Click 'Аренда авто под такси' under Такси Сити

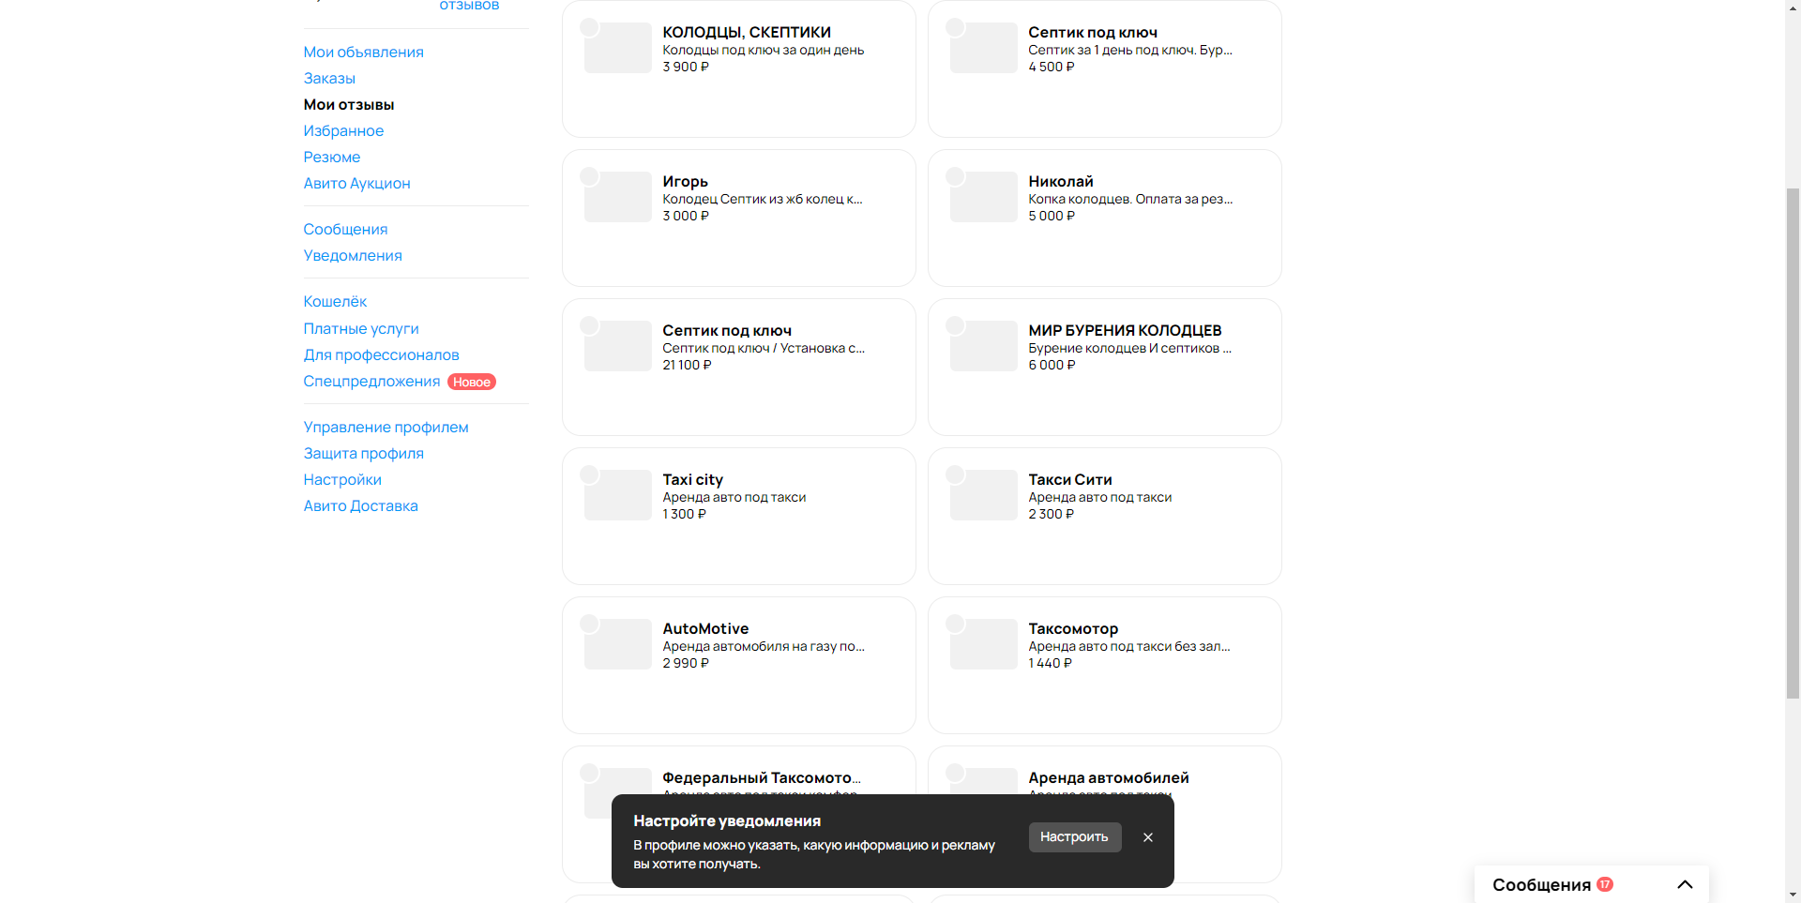click(x=1100, y=498)
